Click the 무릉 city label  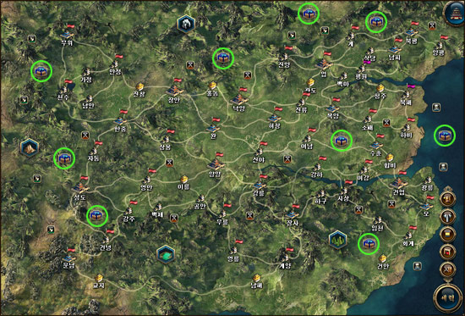[222, 222]
